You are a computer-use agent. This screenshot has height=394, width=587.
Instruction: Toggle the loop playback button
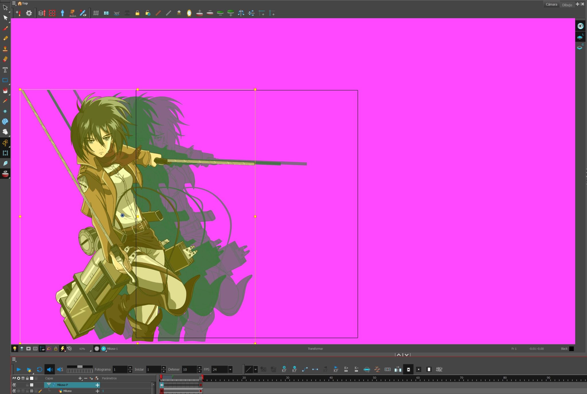pyautogui.click(x=40, y=369)
